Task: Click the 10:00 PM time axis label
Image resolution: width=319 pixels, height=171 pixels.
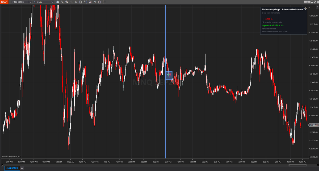Action: click(303, 161)
